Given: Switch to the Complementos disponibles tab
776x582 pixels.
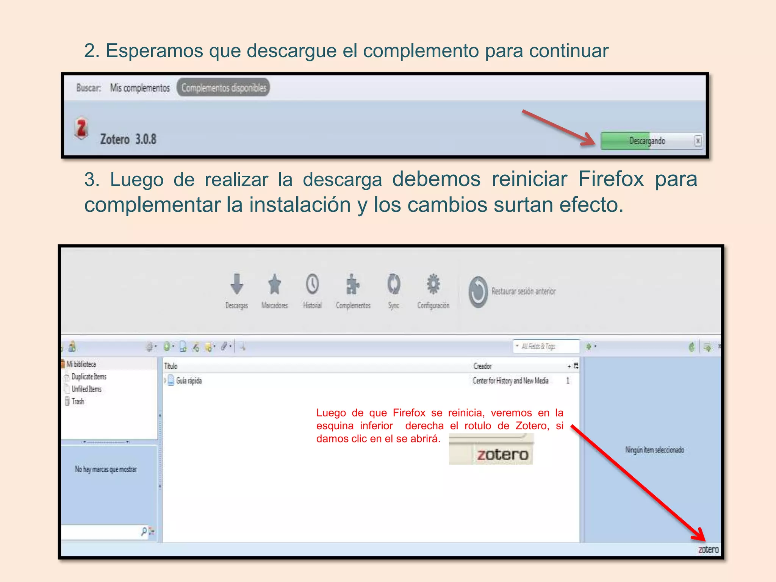Looking at the screenshot, I should point(224,88).
